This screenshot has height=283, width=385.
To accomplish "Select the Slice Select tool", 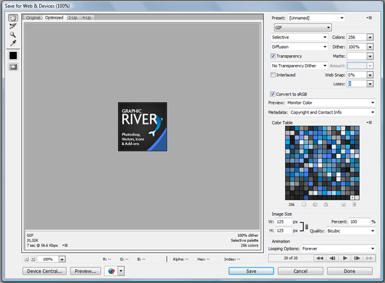I will click(x=13, y=26).
